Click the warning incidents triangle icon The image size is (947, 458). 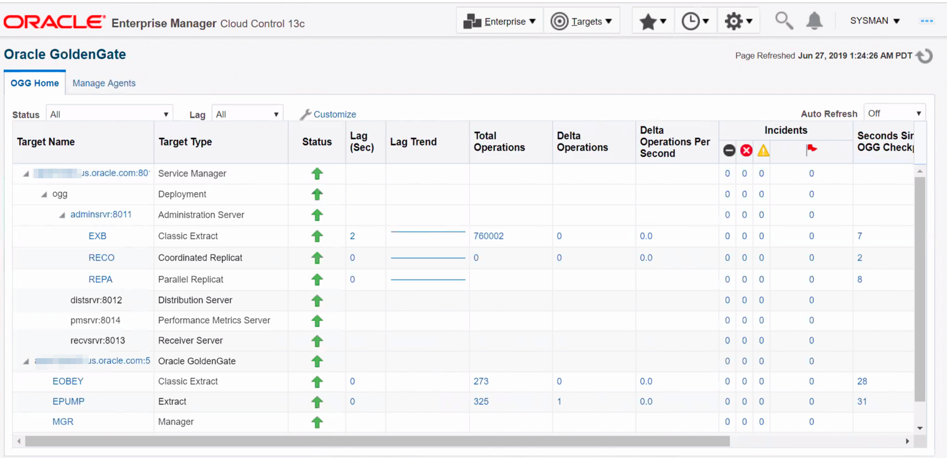coord(763,151)
